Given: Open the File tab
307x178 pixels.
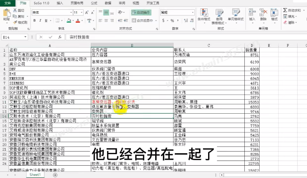Looking at the screenshot, I should pyautogui.click(x=7, y=3).
